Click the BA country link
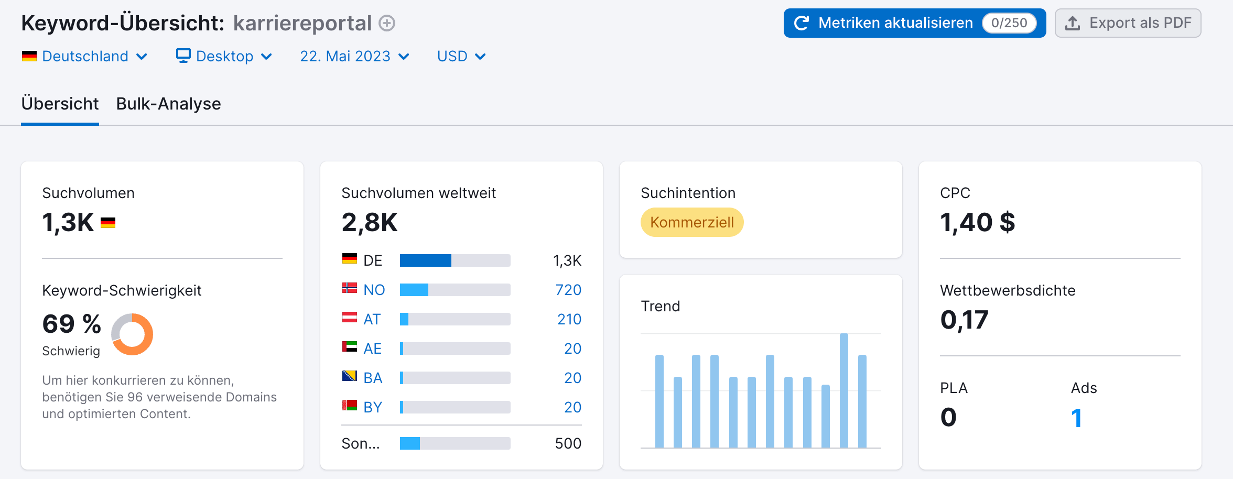This screenshot has height=479, width=1233. (373, 378)
